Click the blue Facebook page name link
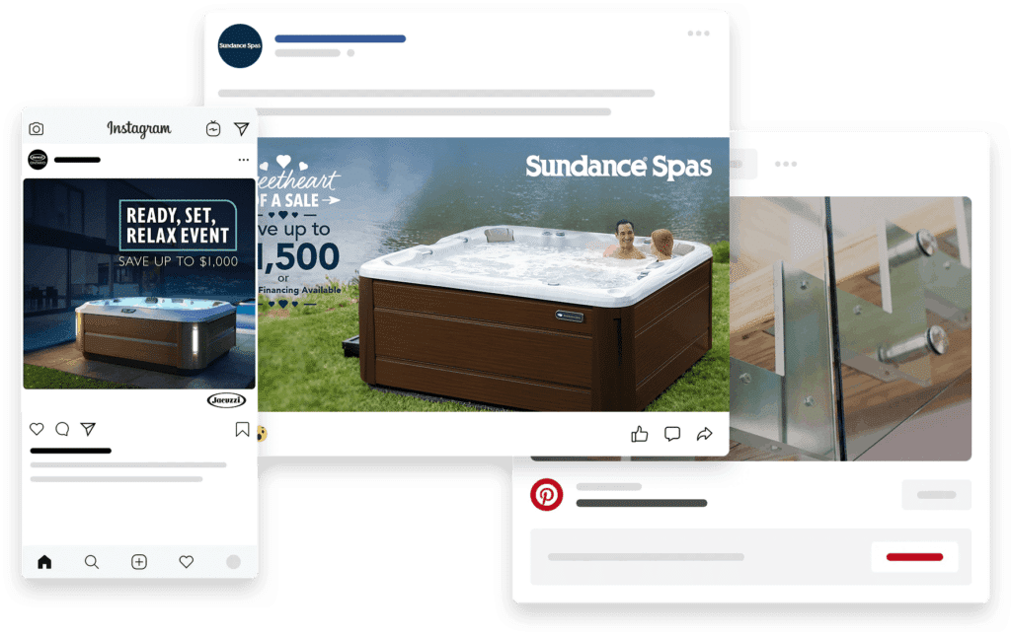Image resolution: width=1011 pixels, height=635 pixels. [340, 38]
